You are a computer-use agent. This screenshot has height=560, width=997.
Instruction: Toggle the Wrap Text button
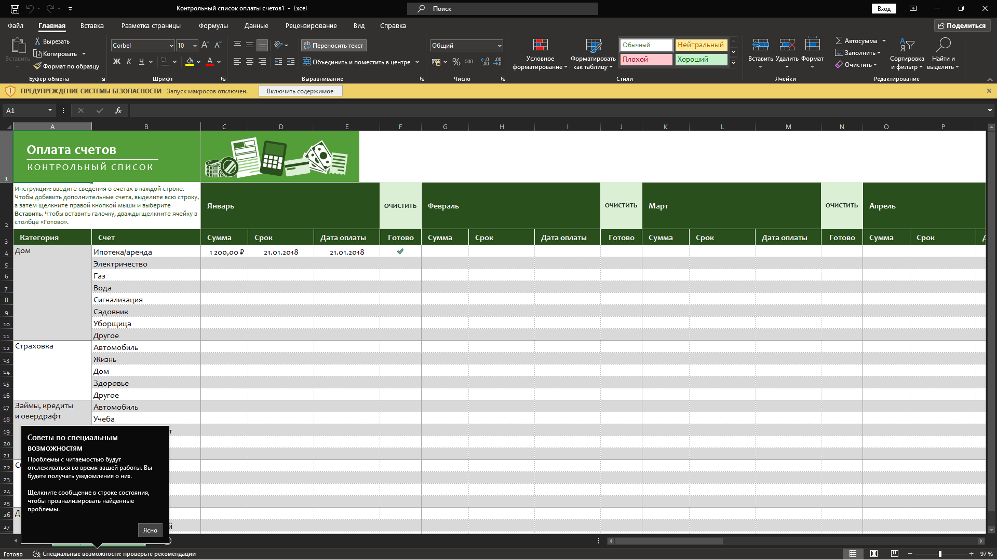click(333, 46)
